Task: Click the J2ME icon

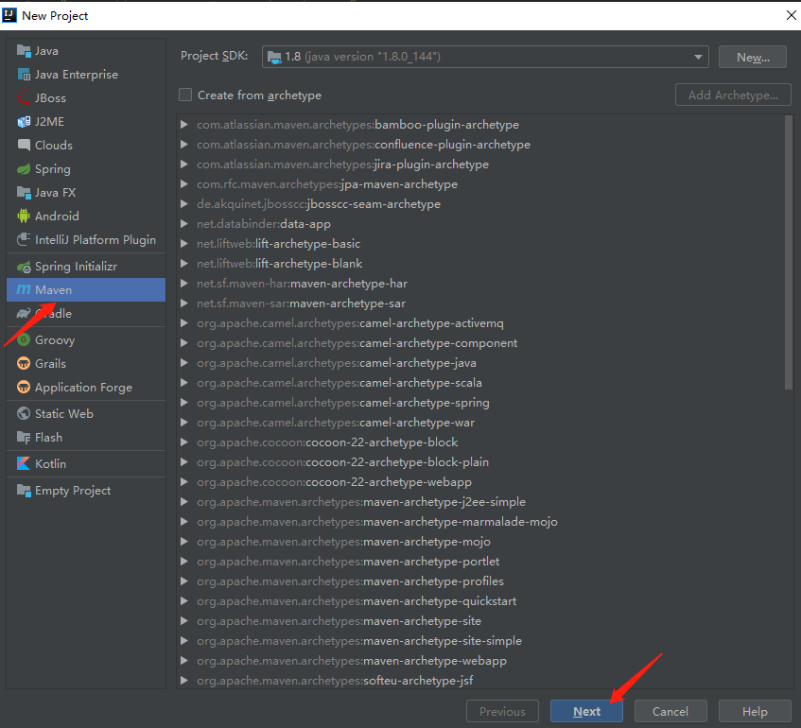Action: click(x=24, y=122)
